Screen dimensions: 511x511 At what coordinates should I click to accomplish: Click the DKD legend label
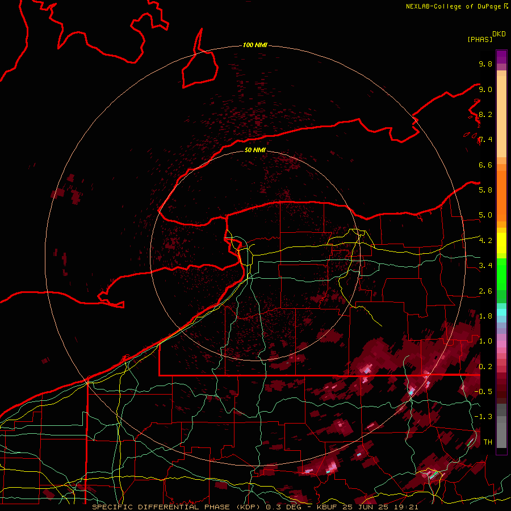coord(499,34)
